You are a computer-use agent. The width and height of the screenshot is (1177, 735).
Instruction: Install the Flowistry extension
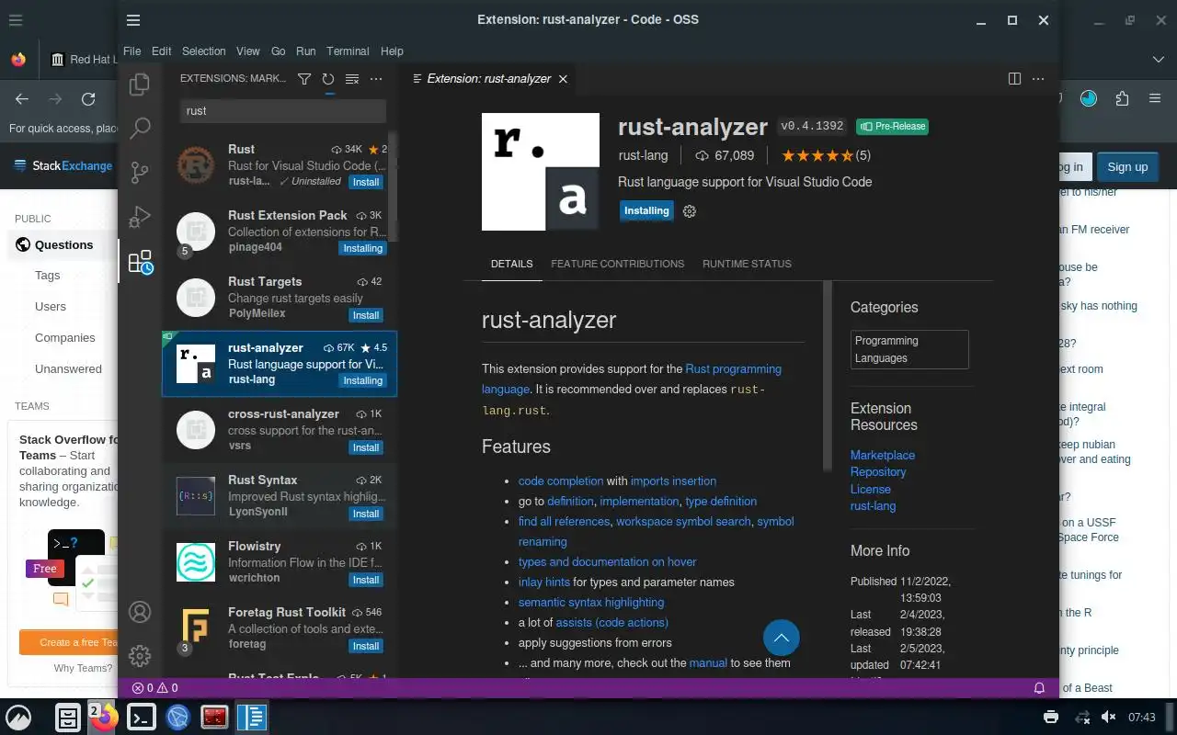(x=366, y=580)
